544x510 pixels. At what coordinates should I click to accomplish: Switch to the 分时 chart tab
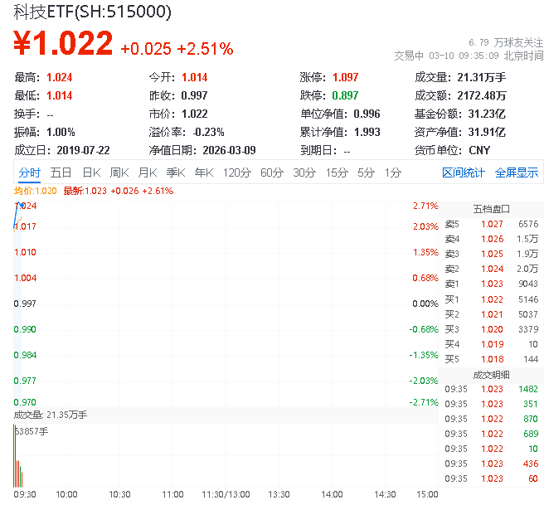point(29,172)
